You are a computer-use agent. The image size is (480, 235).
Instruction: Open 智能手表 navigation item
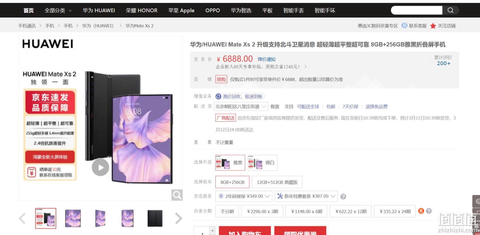(293, 10)
